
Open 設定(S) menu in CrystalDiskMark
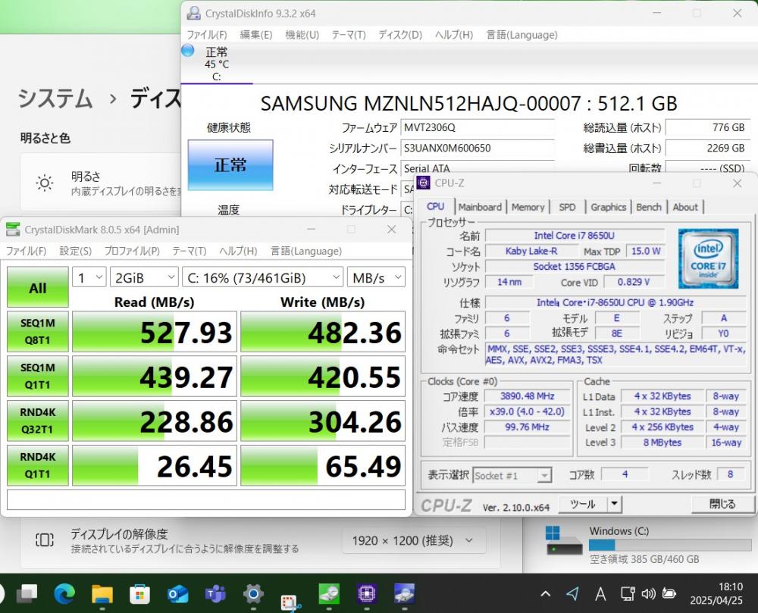click(x=75, y=251)
